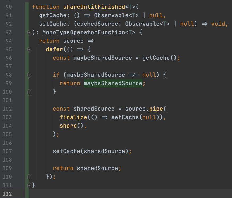The width and height of the screenshot is (232, 198).
Task: Click the pipe method call
Action: coord(156,109)
